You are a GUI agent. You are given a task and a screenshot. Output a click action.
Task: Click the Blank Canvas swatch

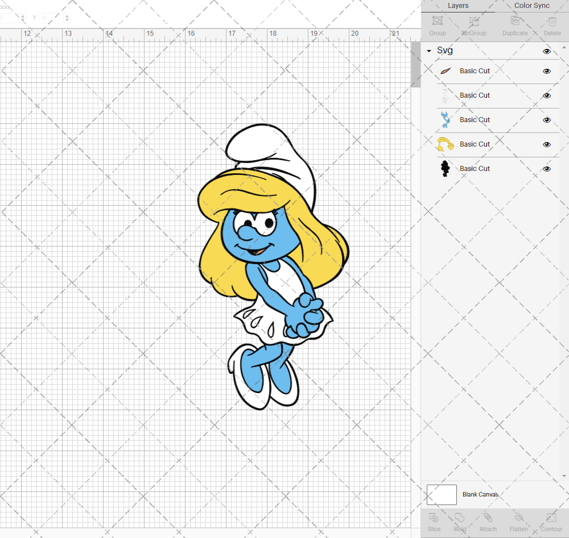click(442, 495)
